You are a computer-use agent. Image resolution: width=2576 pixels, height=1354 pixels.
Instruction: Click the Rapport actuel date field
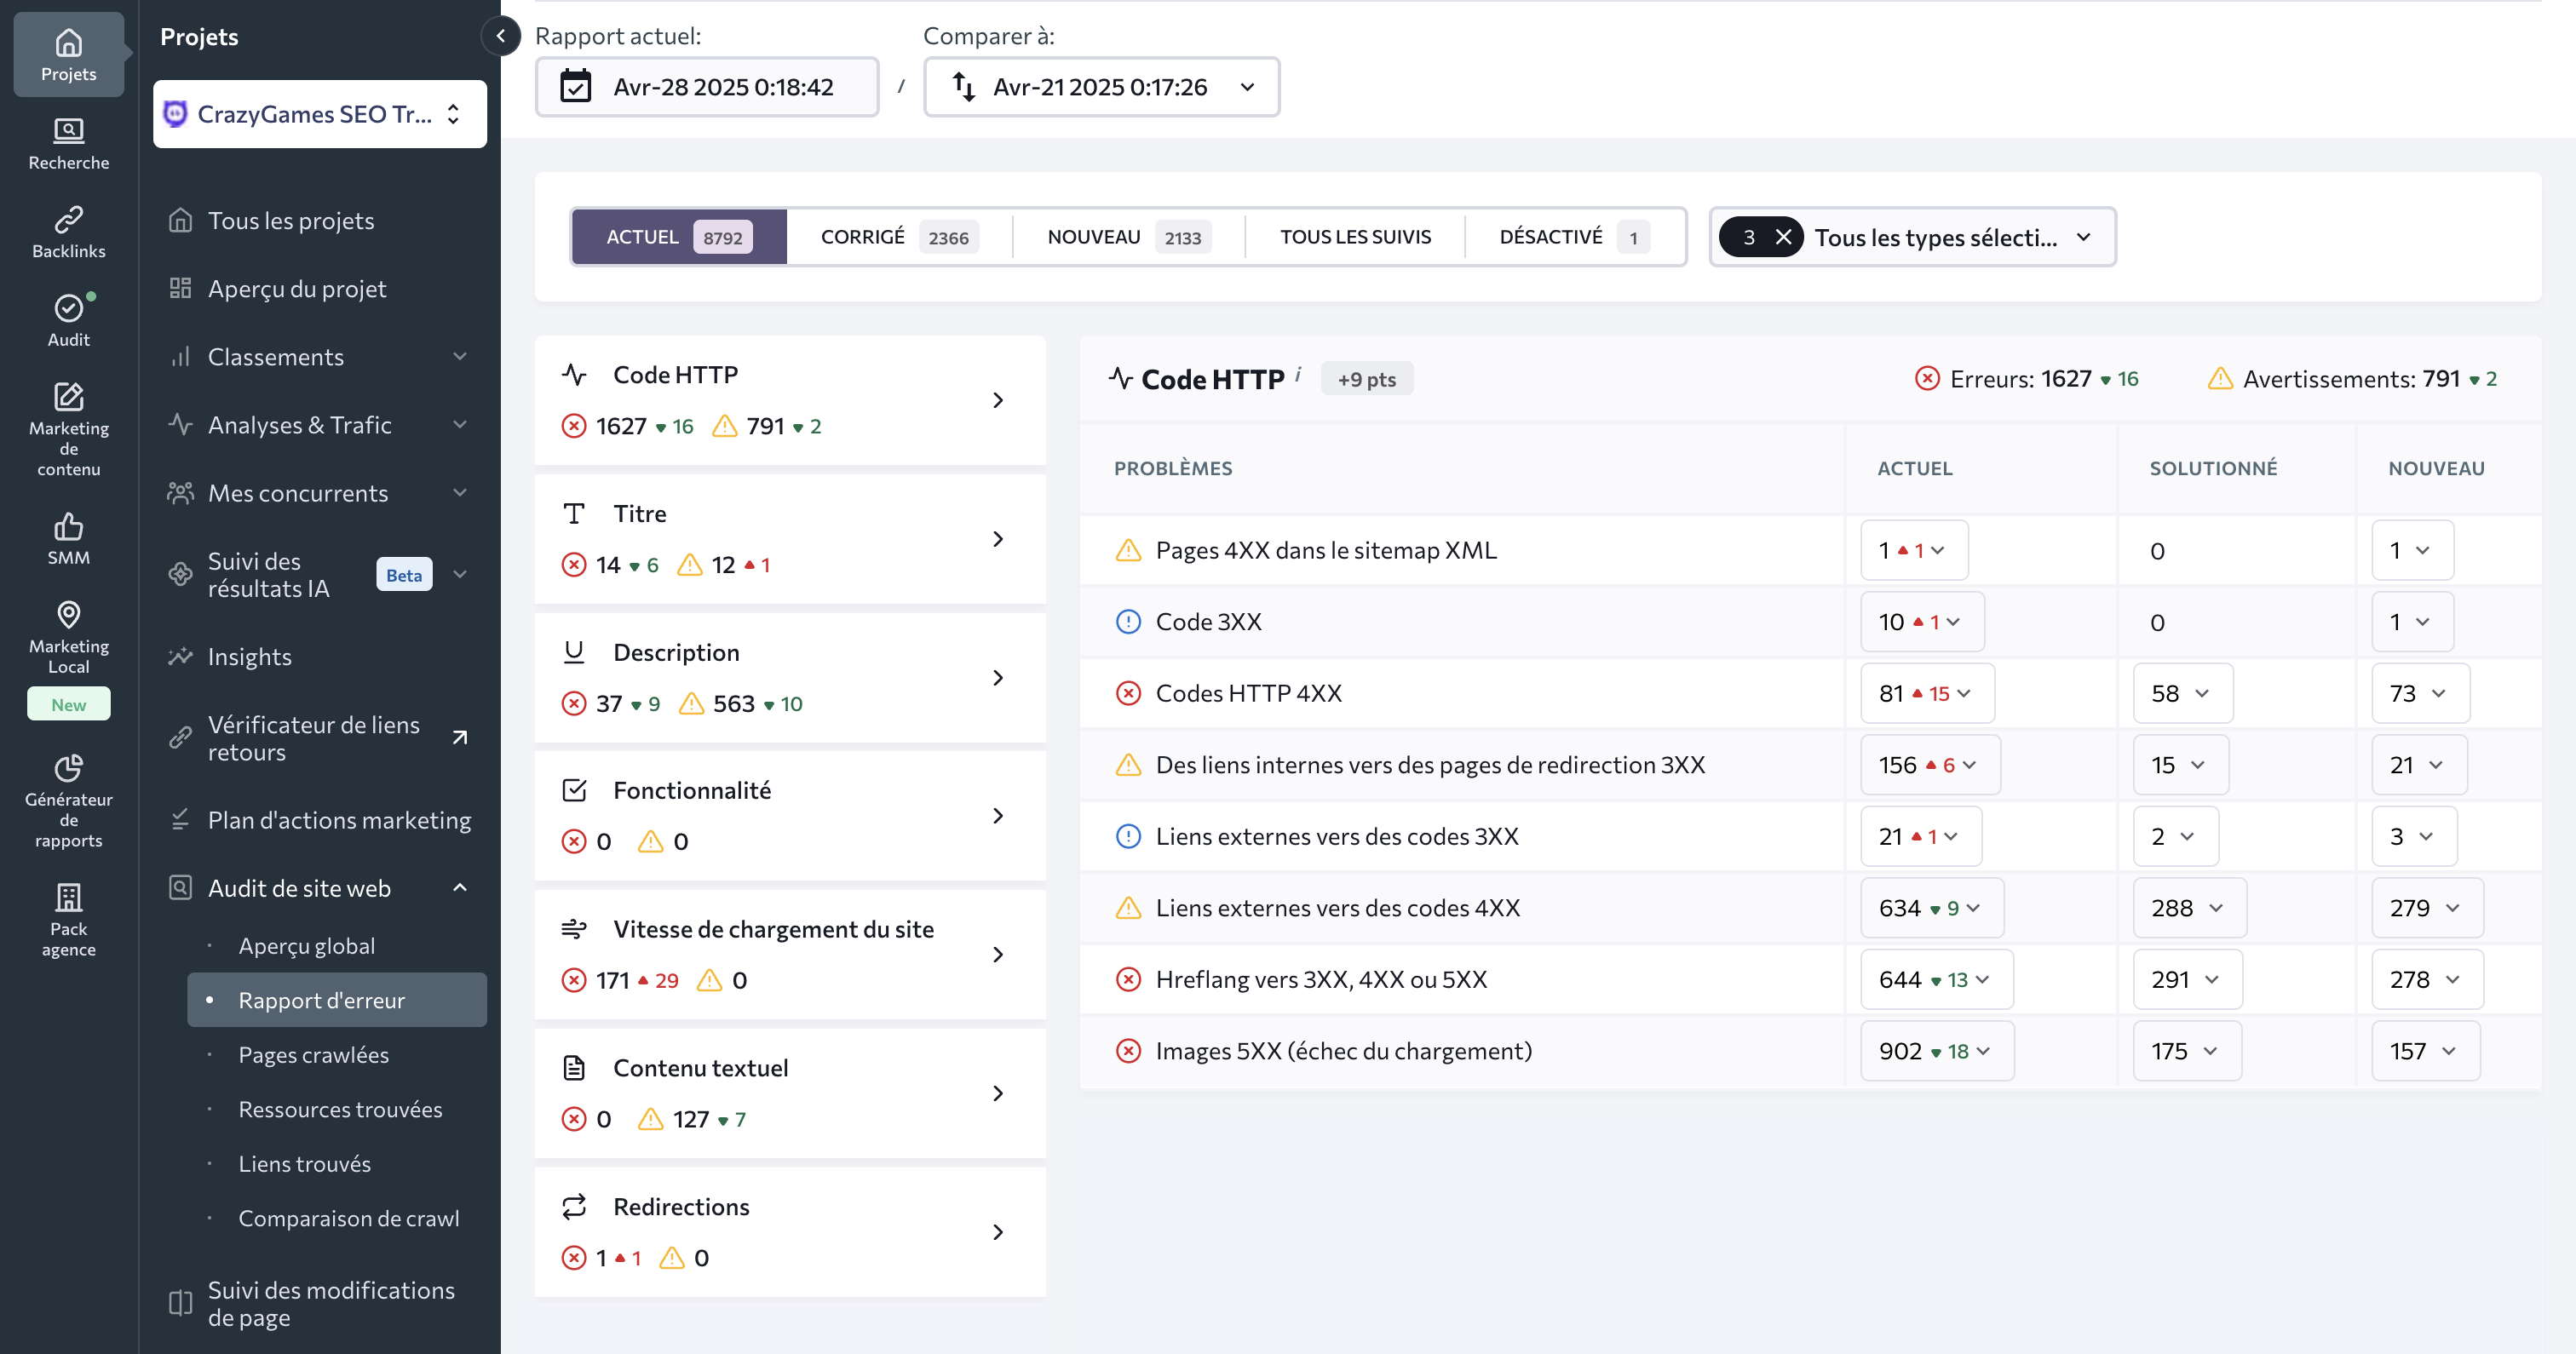(x=706, y=87)
